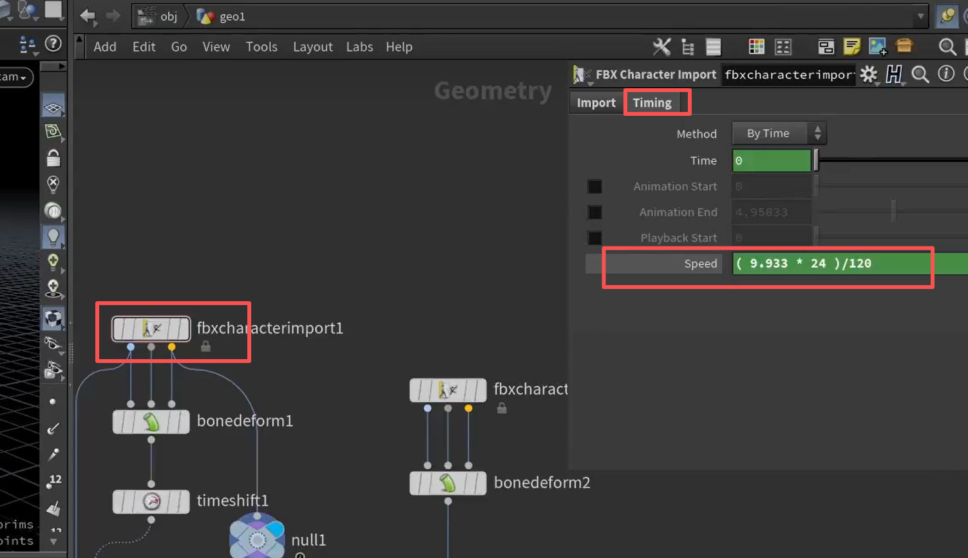Pin the network pane with the pin icon
Image resolution: width=968 pixels, height=558 pixels.
click(947, 16)
